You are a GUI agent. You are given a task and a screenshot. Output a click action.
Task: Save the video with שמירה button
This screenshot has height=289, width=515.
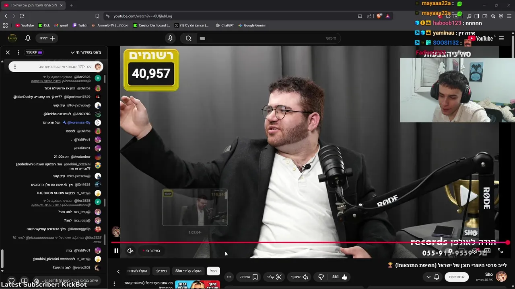coord(249,277)
